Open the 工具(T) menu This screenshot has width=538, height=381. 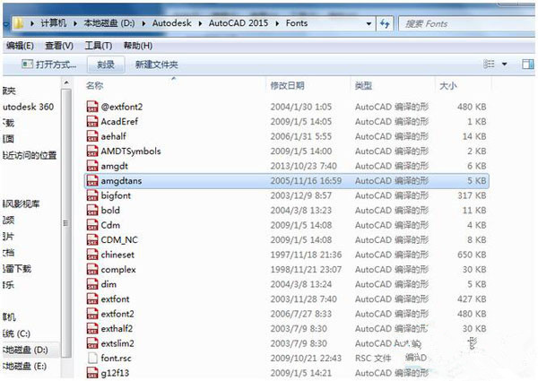98,46
